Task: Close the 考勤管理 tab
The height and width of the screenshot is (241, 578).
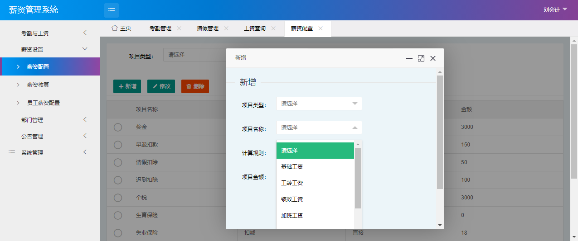Action: pyautogui.click(x=179, y=28)
